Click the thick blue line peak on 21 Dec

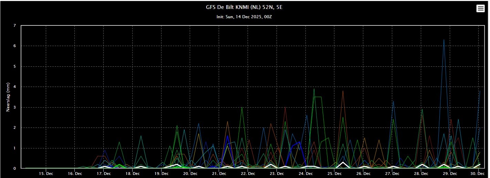[x=227, y=136]
